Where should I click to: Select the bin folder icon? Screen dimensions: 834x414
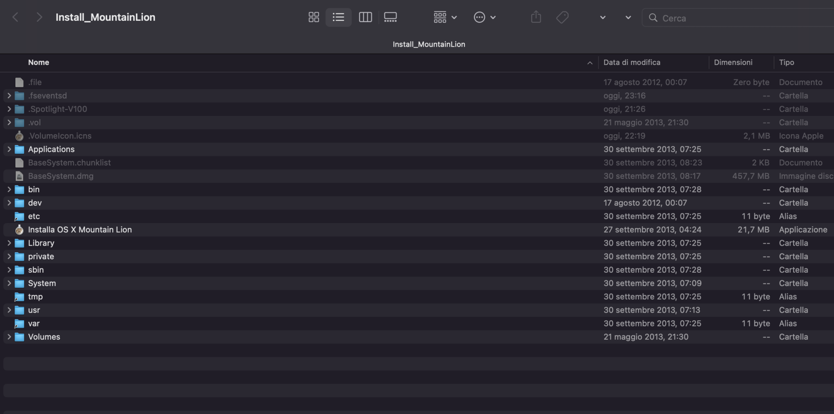(x=19, y=190)
